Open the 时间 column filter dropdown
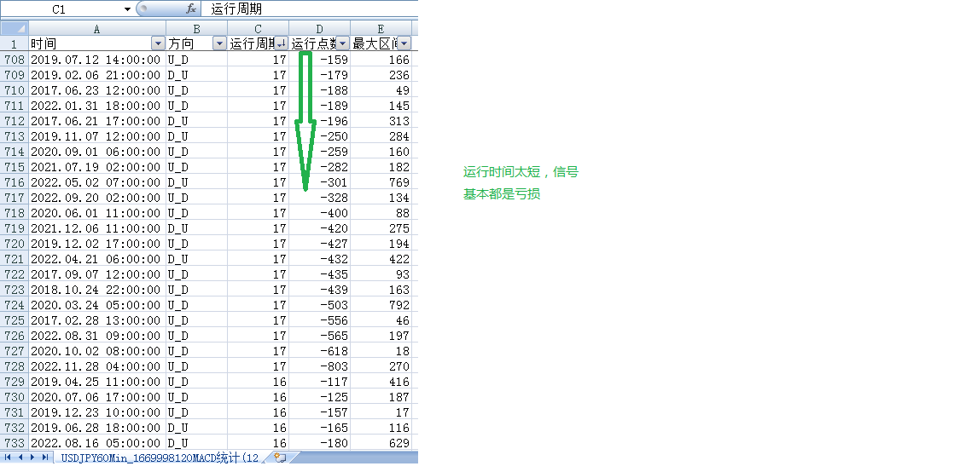The height and width of the screenshot is (472, 954). coord(158,43)
